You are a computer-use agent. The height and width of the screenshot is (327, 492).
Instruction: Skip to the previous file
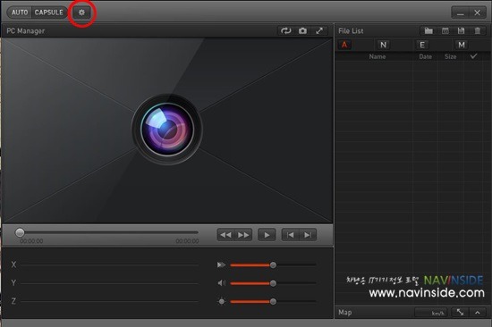(290, 235)
